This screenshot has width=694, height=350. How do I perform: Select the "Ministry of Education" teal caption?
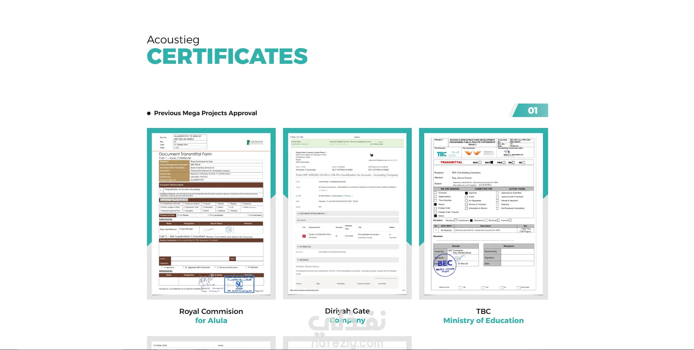(484, 320)
